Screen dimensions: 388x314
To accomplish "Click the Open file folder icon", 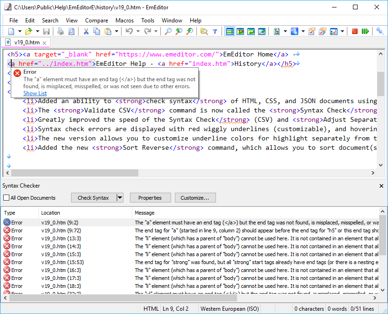I will click(x=29, y=31).
